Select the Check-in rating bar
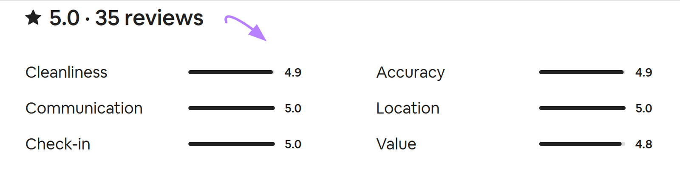The image size is (680, 171). [x=231, y=144]
